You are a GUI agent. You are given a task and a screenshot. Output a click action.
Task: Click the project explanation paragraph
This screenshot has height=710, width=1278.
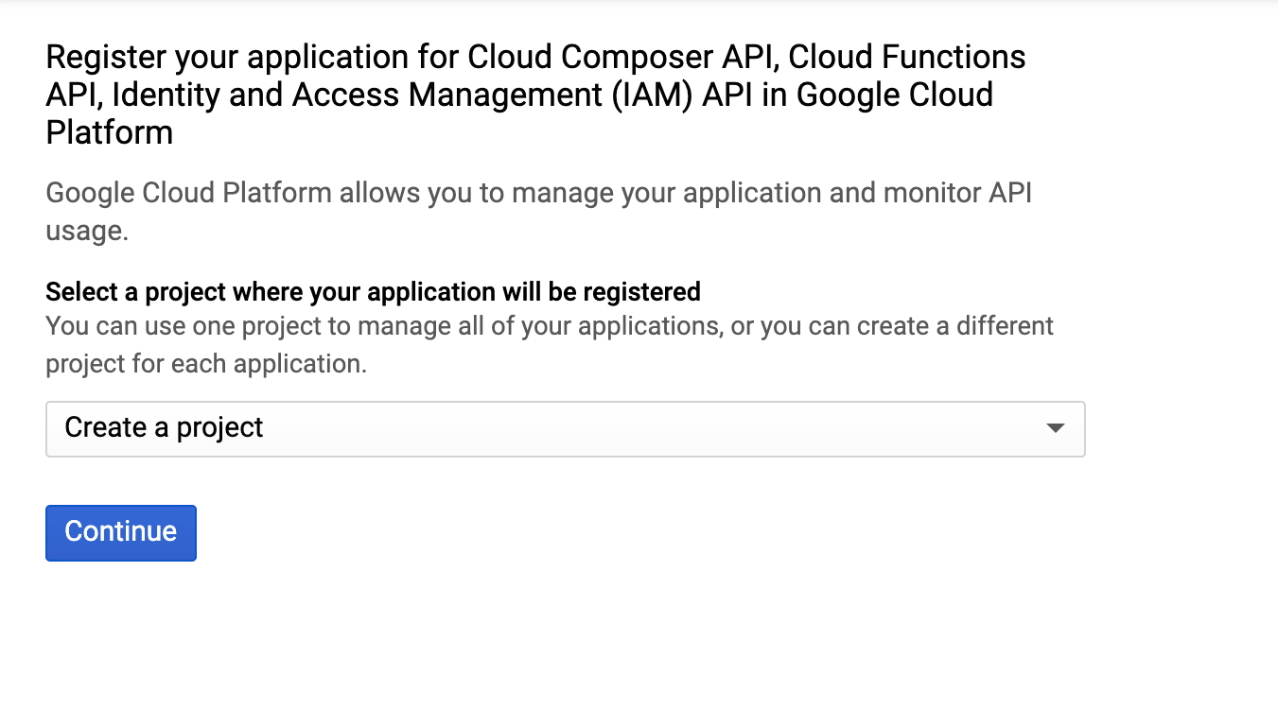(x=549, y=344)
